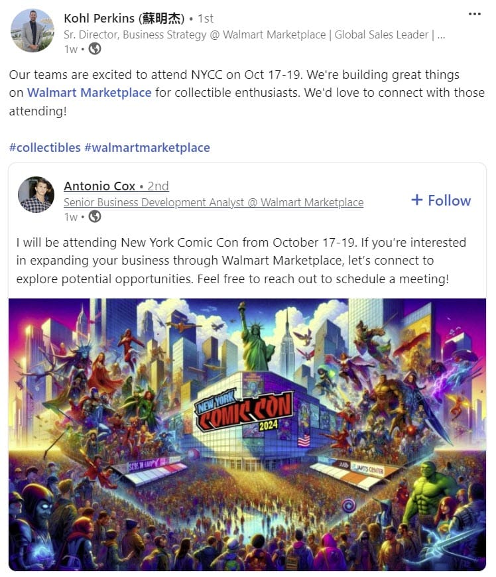
Task: Click Kohl Perkins' profile photo
Action: [32, 31]
